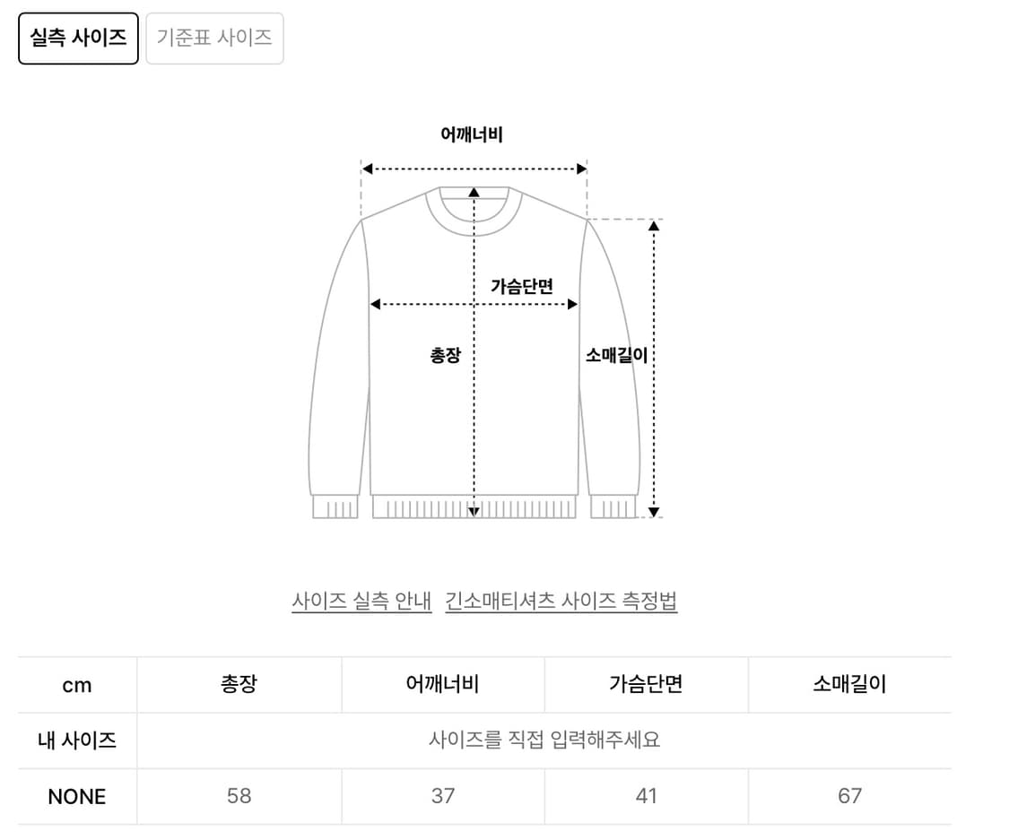Select the 가슴단면 column header

(647, 684)
